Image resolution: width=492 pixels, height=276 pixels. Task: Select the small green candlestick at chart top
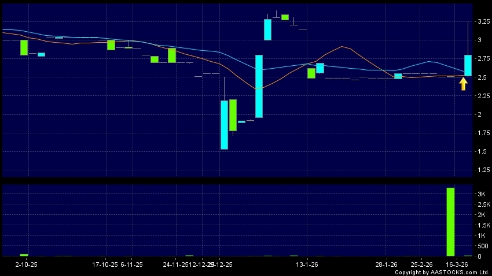click(285, 17)
